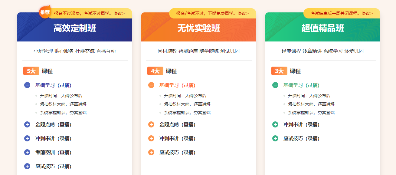Click the 推荐 badge on 高效定制班
396x175 pixels.
point(45,12)
